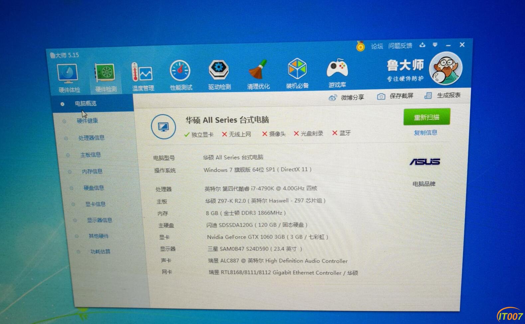Screen dimensions: 525x324
Task: Click the 鲁大师 5.15 window title
Action: click(64, 55)
